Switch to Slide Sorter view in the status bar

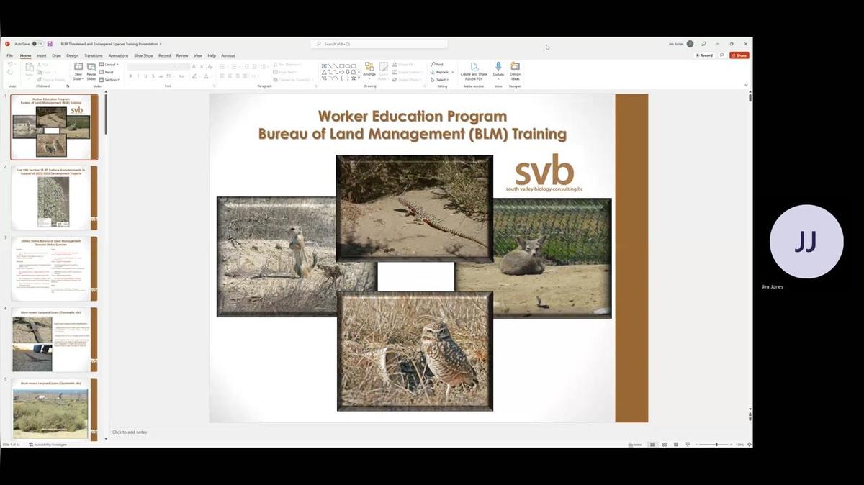[663, 444]
